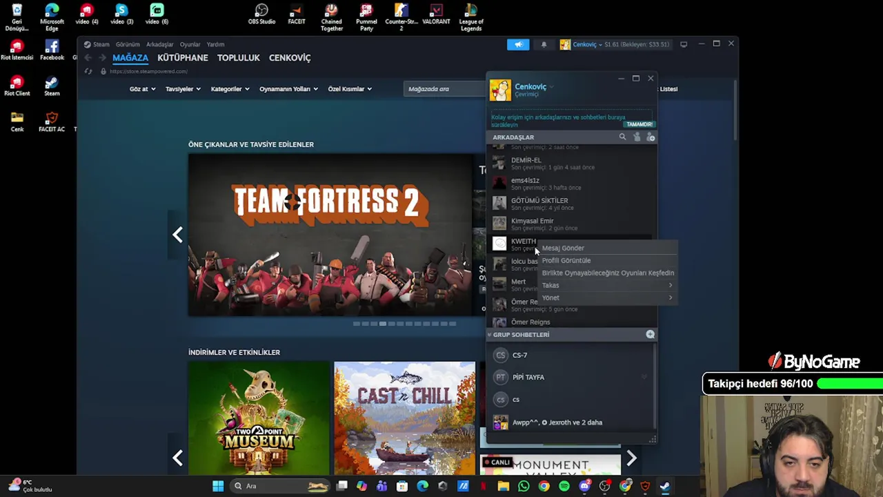Screen dimensions: 883x497
Task: Create a new group chat with plus icon
Action: [x=650, y=334]
